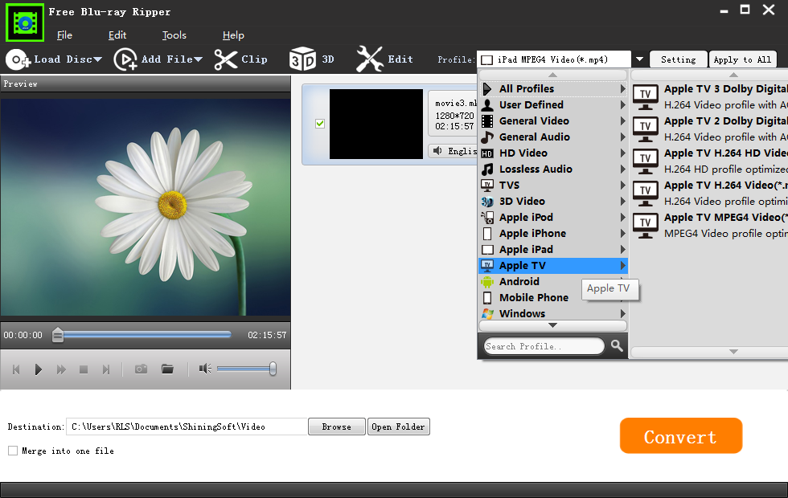This screenshot has height=498, width=788.
Task: Take a snapshot with camera icon
Action: pos(141,369)
